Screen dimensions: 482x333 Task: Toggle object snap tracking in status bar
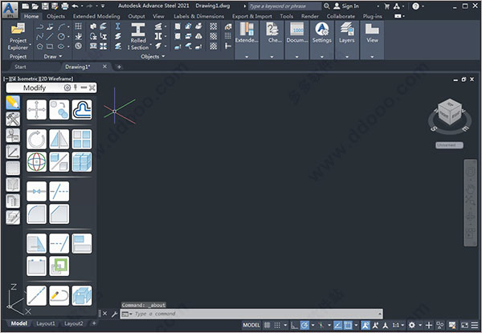point(338,325)
